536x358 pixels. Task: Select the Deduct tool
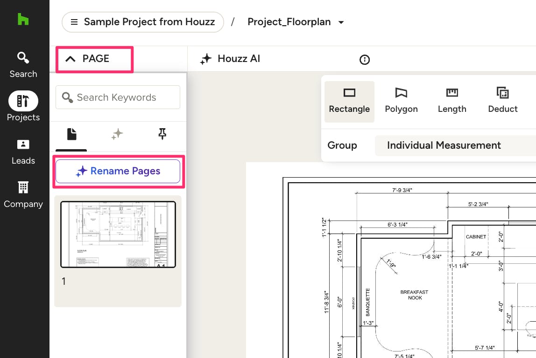502,101
